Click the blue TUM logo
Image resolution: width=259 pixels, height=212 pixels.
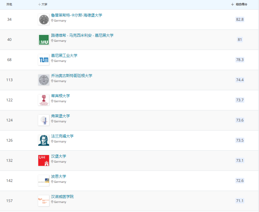[x=44, y=60]
